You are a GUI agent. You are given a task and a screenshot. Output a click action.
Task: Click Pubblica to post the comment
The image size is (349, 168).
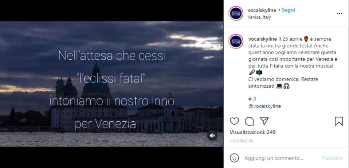click(x=332, y=158)
